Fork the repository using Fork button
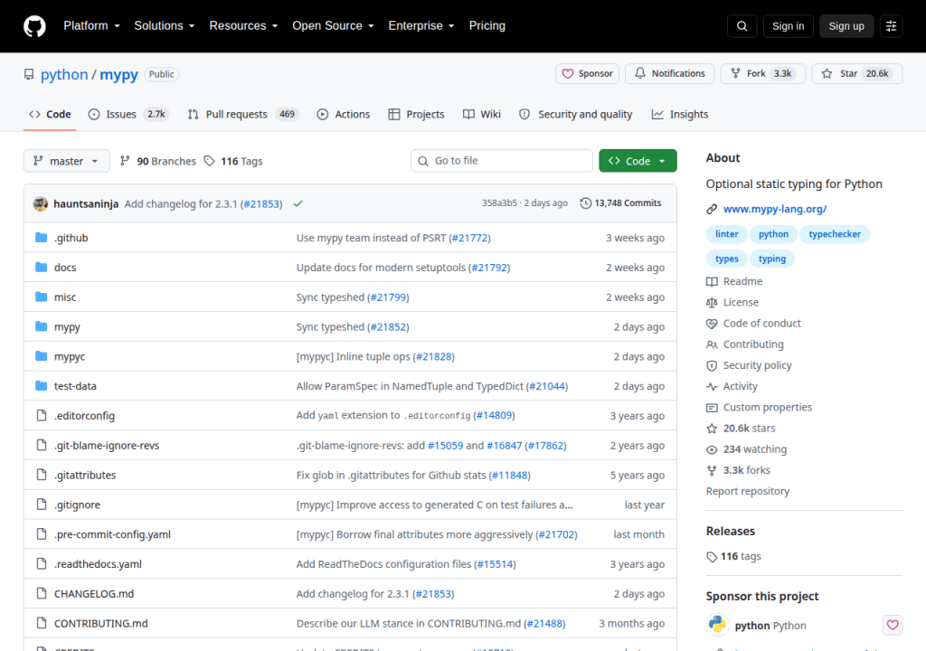The height and width of the screenshot is (651, 926). (762, 74)
